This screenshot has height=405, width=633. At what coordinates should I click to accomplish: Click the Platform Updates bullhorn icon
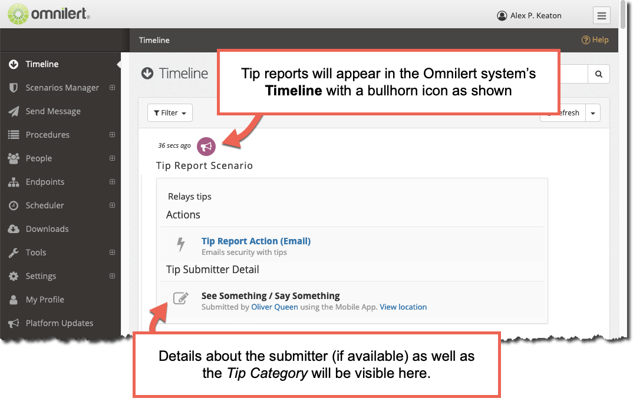click(14, 323)
